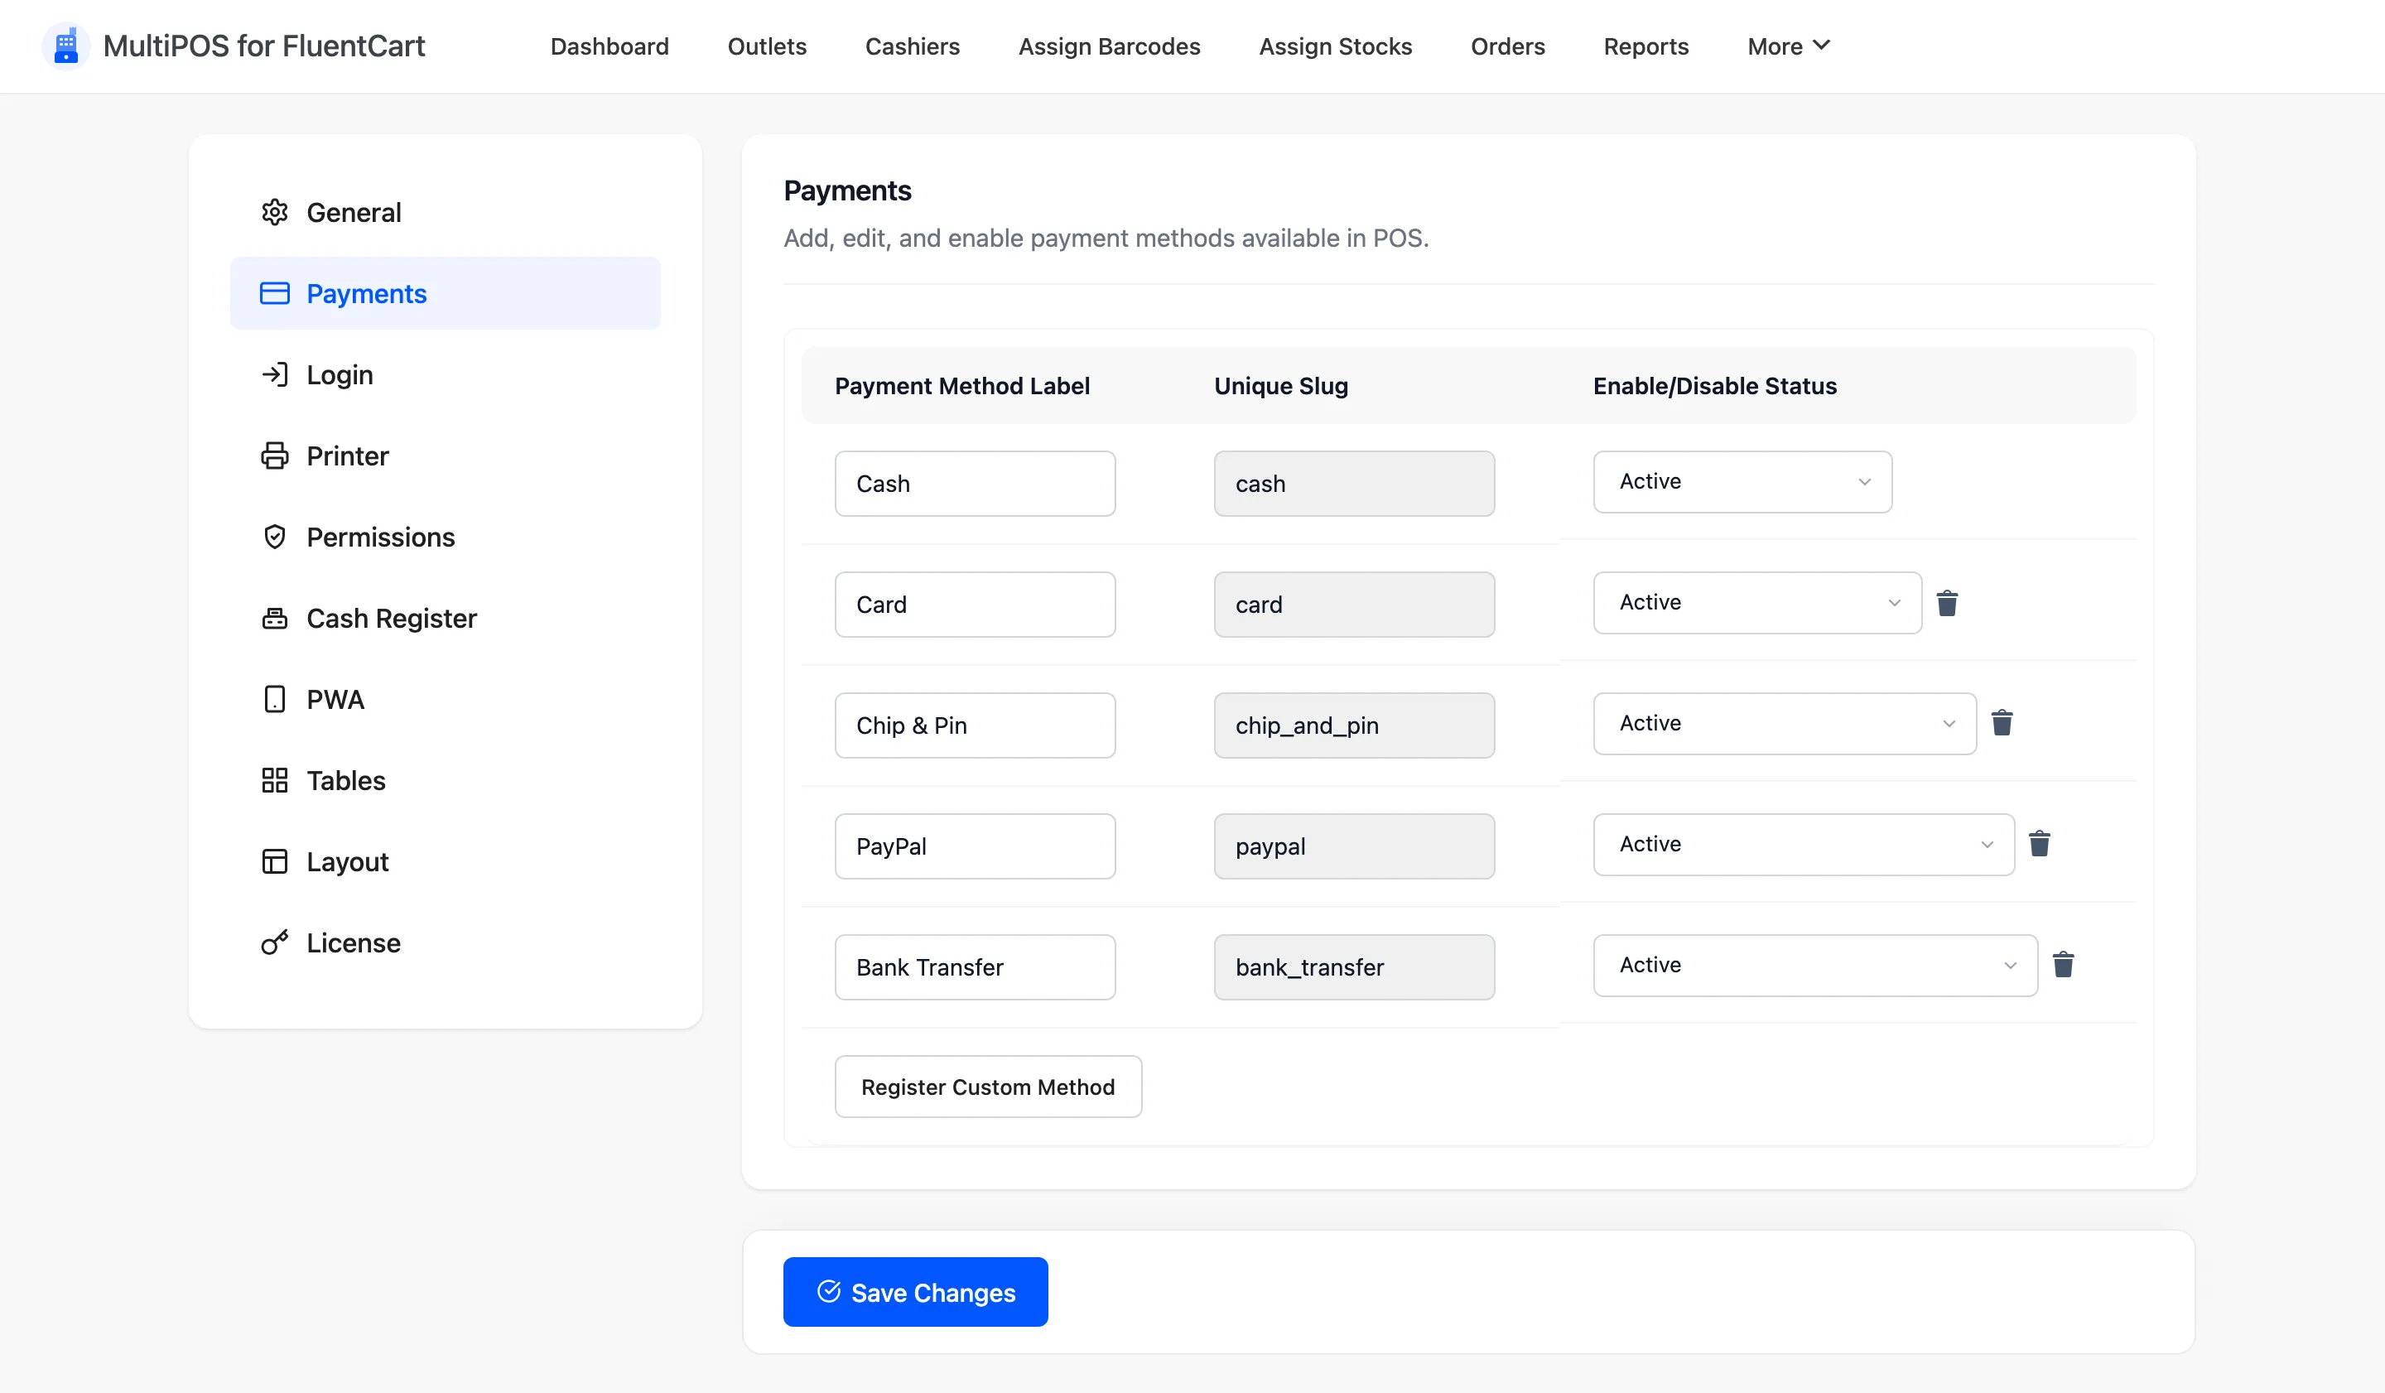Screen dimensions: 2385x1393
Task: Click the cash slug field
Action: pyautogui.click(x=1354, y=484)
